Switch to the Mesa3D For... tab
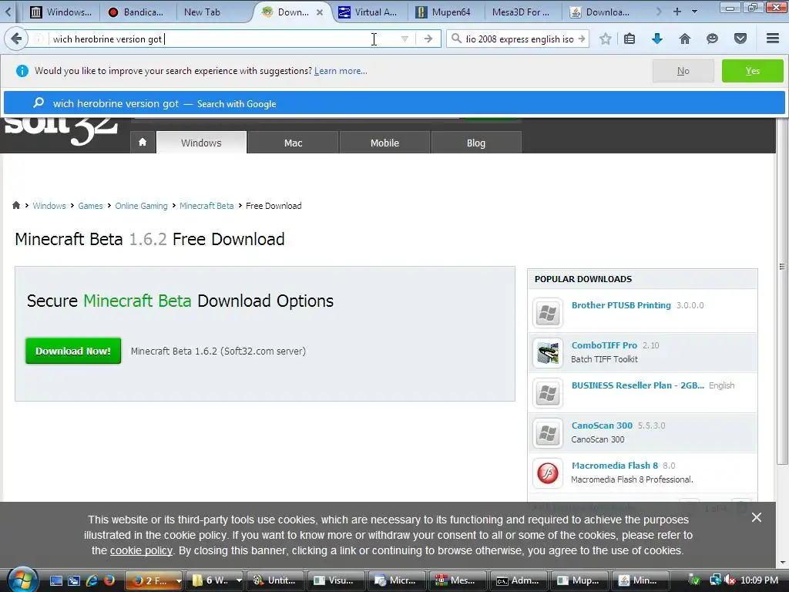 point(522,12)
